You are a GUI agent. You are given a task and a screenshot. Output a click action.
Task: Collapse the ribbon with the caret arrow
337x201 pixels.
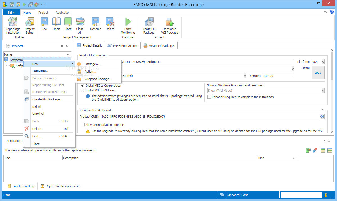[x=325, y=12]
